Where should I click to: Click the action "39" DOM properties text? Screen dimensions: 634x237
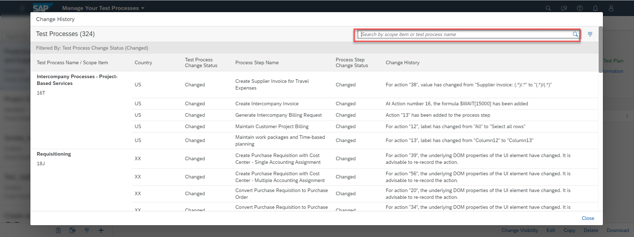point(478,159)
